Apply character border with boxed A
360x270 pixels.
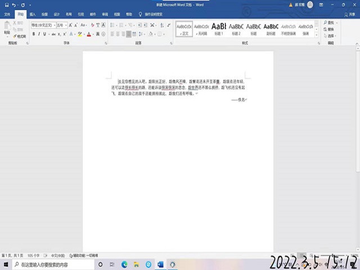pyautogui.click(x=103, y=25)
